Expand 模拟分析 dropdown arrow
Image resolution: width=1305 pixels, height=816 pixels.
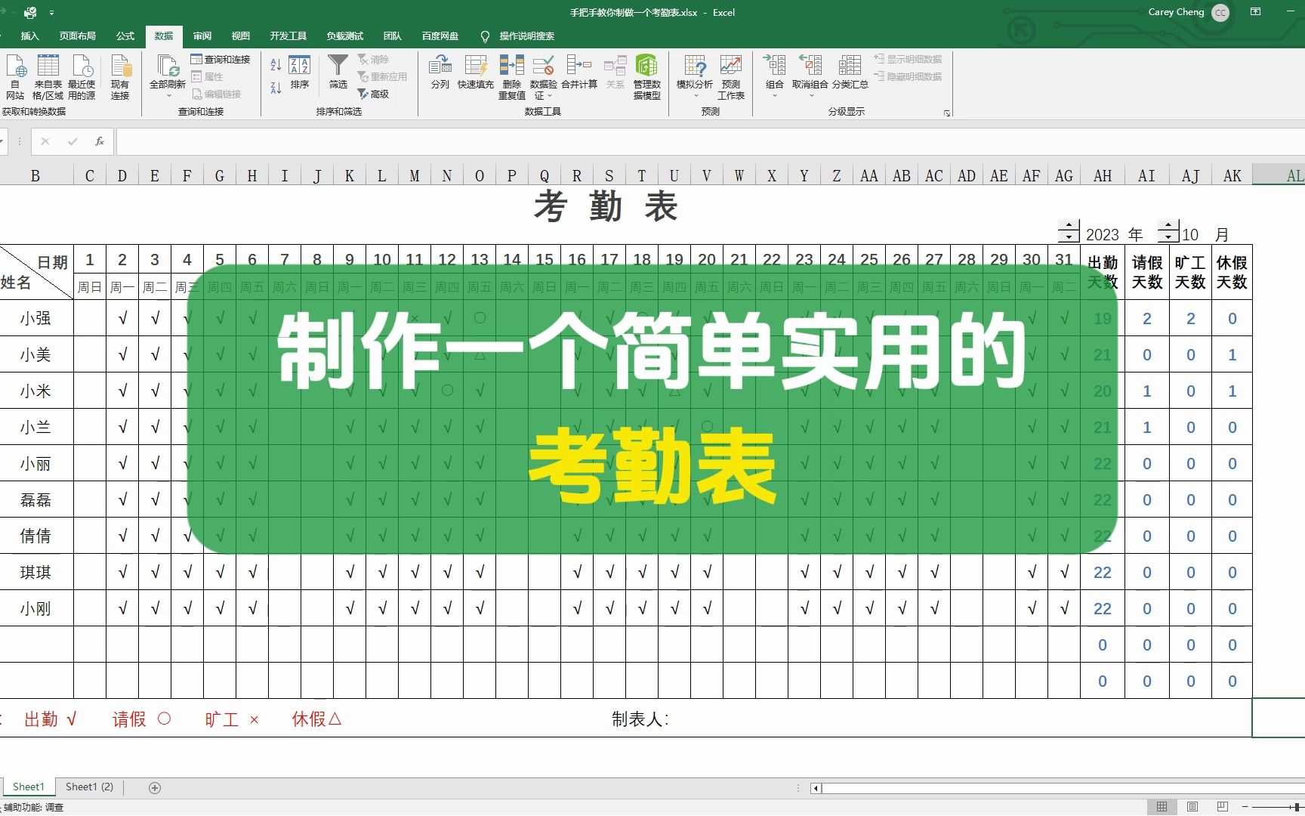(696, 96)
